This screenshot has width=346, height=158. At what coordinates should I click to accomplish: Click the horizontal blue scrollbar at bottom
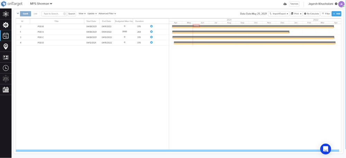point(177,150)
